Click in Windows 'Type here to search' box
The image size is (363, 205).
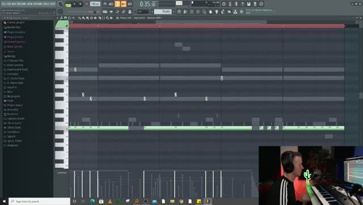point(39,201)
